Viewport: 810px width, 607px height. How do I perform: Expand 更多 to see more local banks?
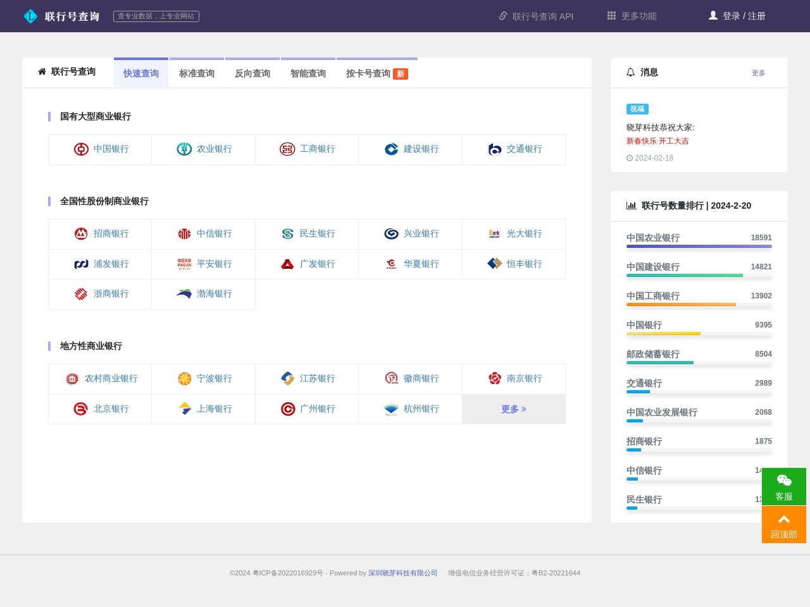514,409
